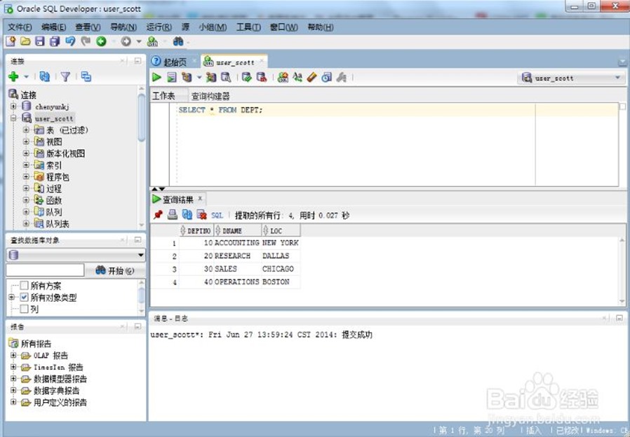Expand the 程序包 tree node
Image resolution: width=630 pixels, height=437 pixels.
(x=26, y=176)
